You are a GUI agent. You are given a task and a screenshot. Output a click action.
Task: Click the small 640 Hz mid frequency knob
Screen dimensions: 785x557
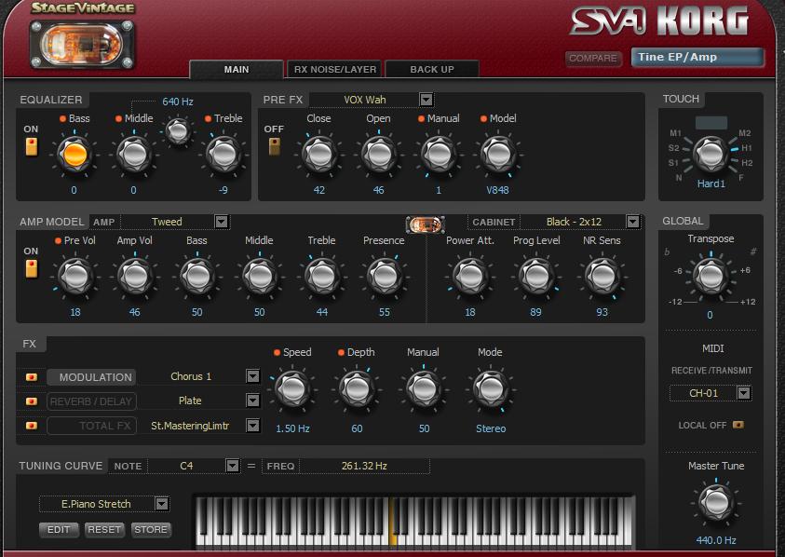(x=178, y=131)
